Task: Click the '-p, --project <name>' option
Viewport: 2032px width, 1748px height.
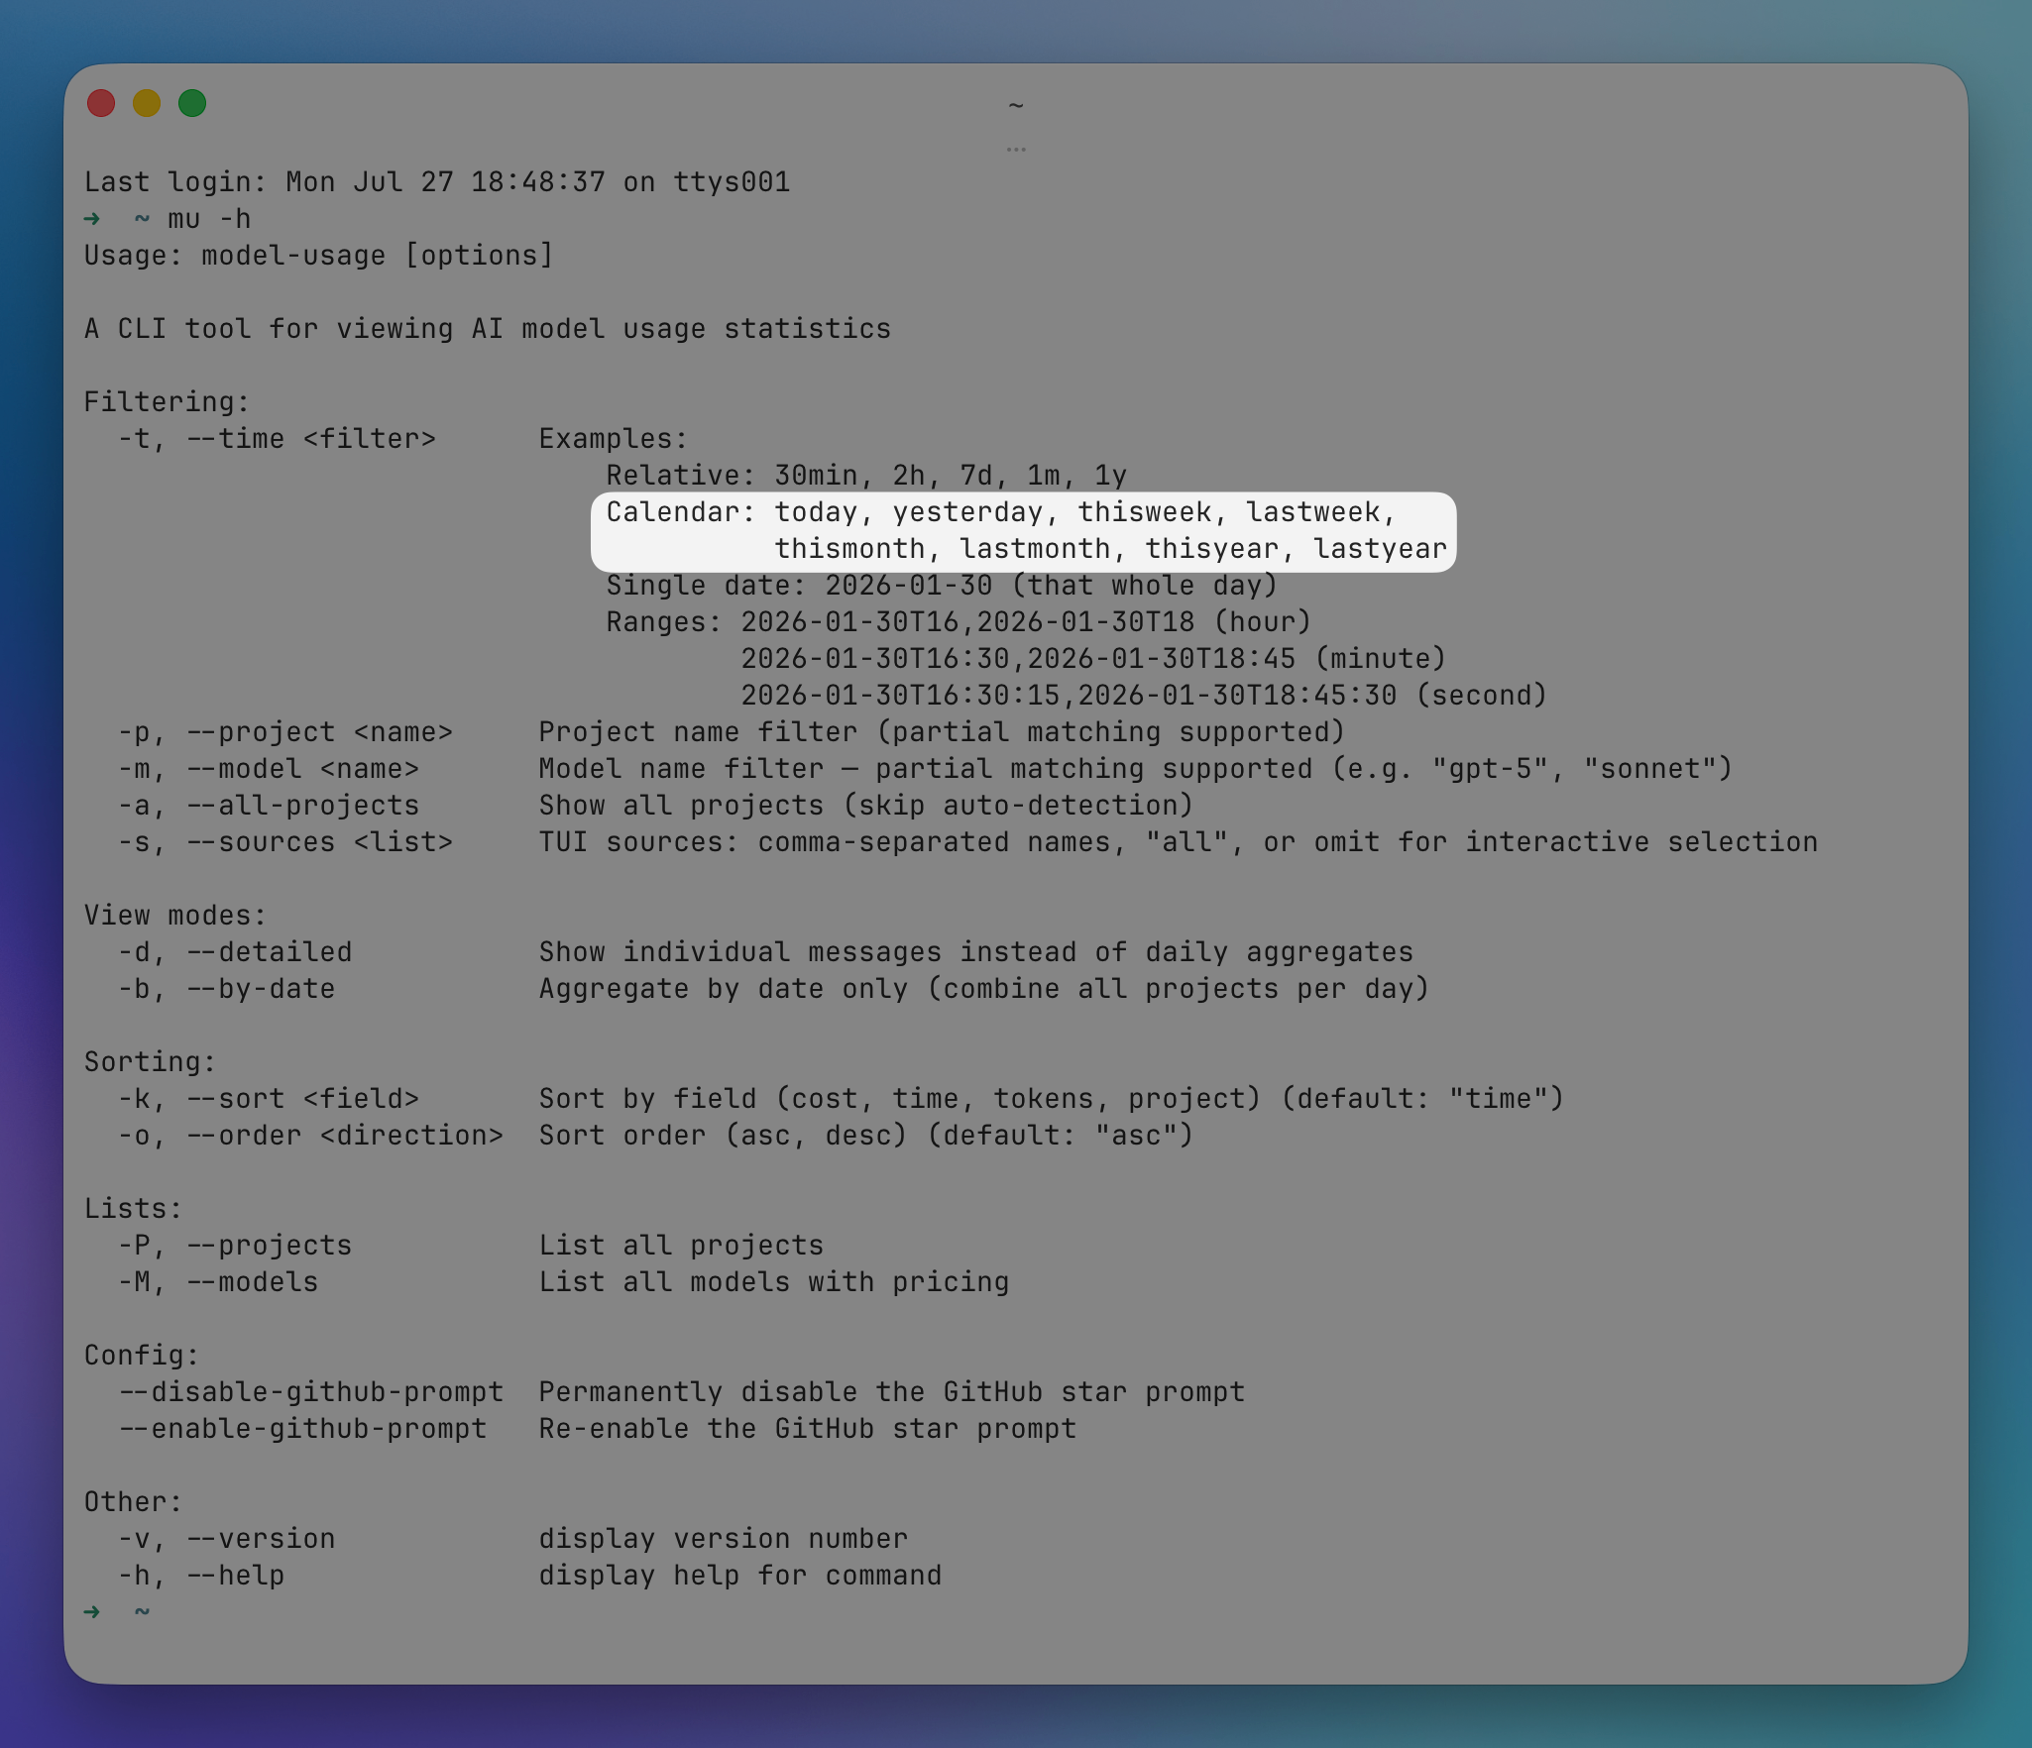Action: tap(285, 732)
